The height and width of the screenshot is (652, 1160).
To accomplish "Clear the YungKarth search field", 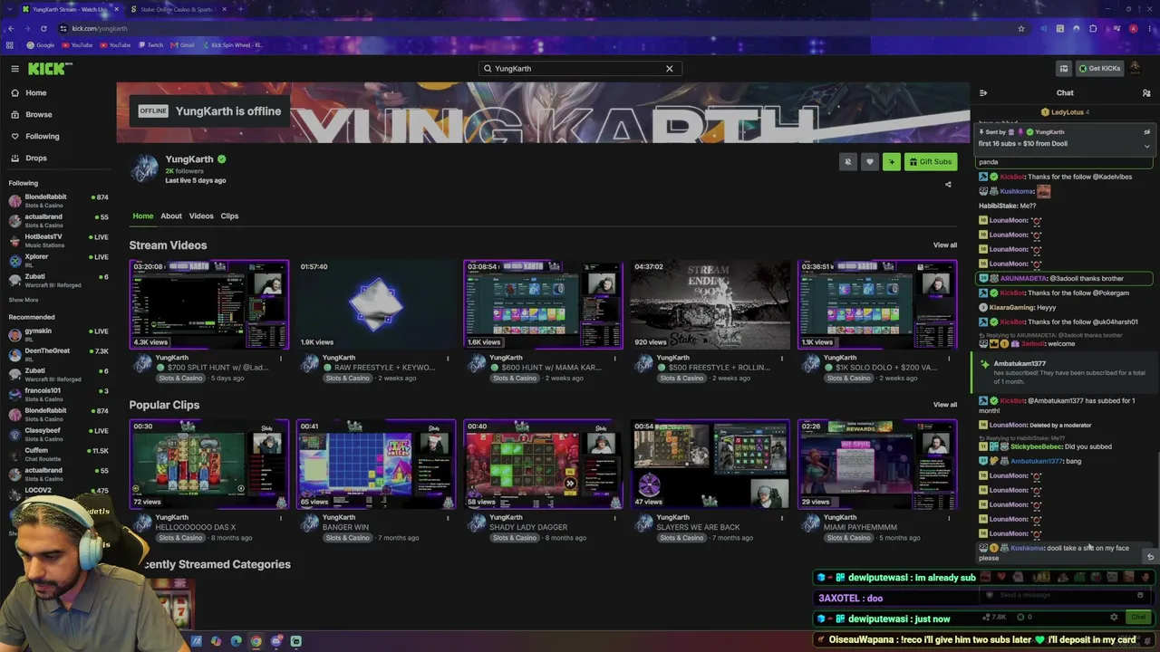I will coord(670,69).
